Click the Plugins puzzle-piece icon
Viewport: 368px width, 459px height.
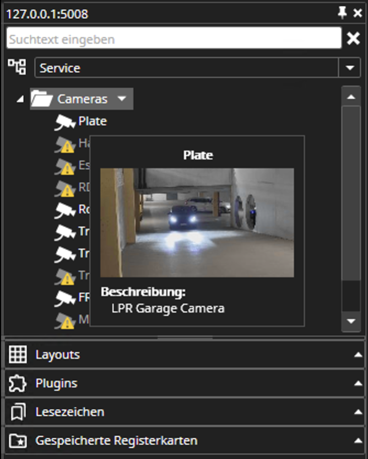click(x=17, y=383)
